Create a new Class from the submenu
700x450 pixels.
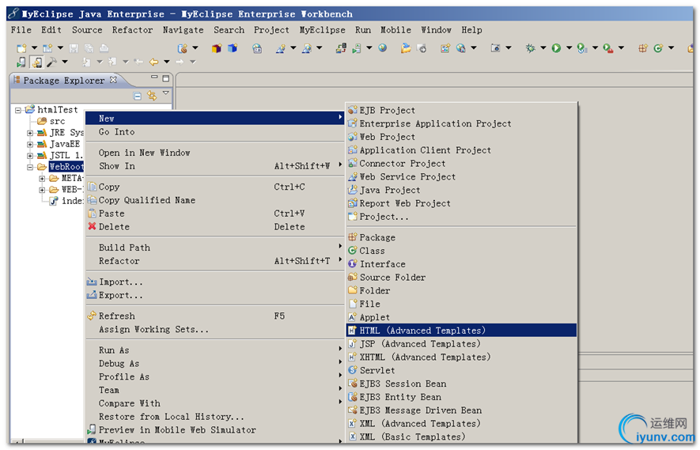(372, 251)
